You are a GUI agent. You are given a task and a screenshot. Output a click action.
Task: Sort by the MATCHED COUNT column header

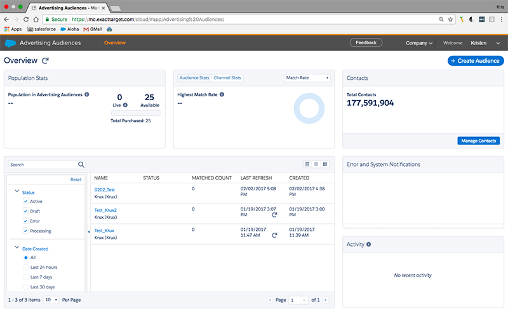click(211, 178)
